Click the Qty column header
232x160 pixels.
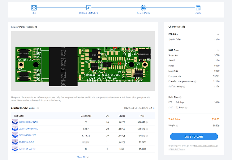coord(107,116)
